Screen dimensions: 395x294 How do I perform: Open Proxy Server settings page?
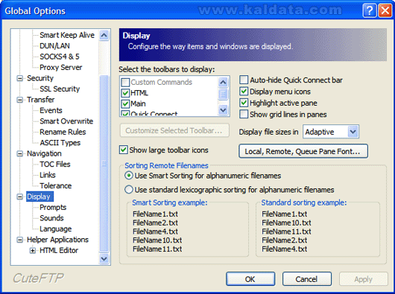60,68
